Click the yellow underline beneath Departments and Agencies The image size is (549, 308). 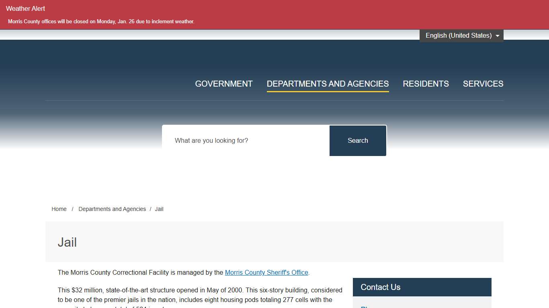point(328,91)
